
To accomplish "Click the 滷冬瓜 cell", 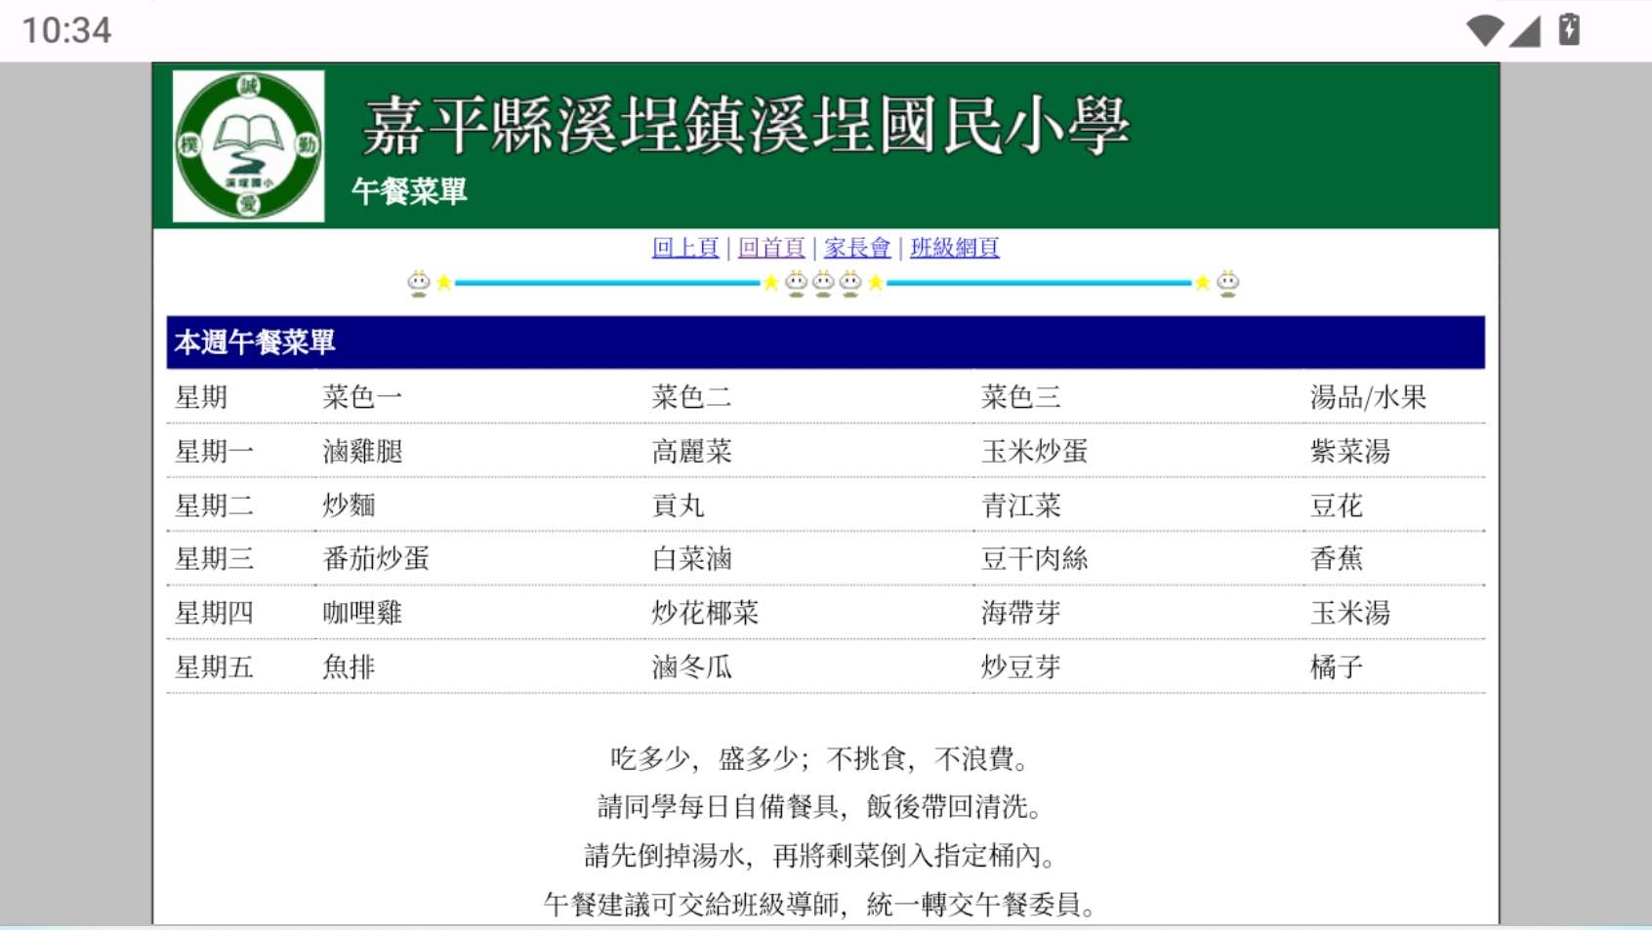I will coord(691,667).
